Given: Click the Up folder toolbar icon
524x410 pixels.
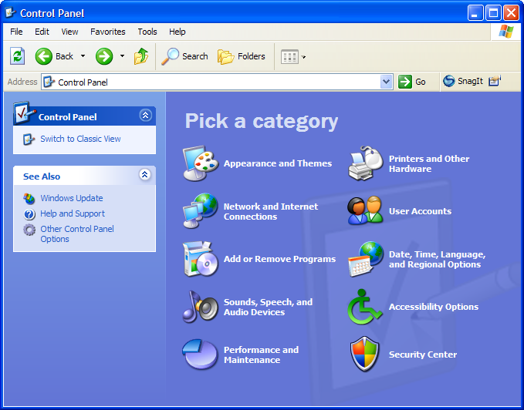Looking at the screenshot, I should 141,56.
